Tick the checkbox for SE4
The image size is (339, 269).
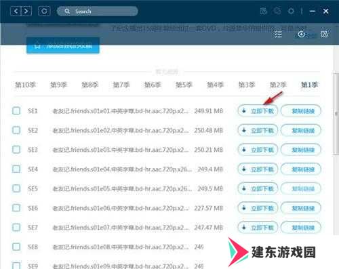(x=16, y=169)
